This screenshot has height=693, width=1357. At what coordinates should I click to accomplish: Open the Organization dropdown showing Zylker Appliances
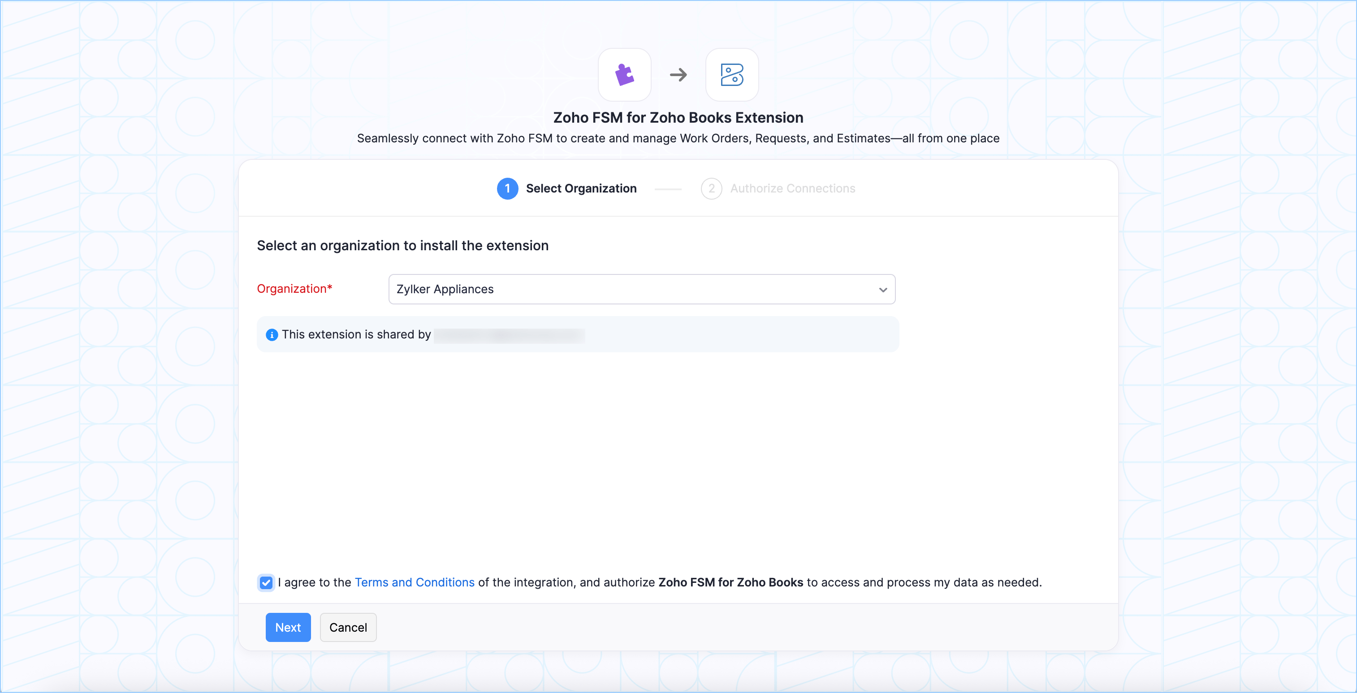[632, 289]
